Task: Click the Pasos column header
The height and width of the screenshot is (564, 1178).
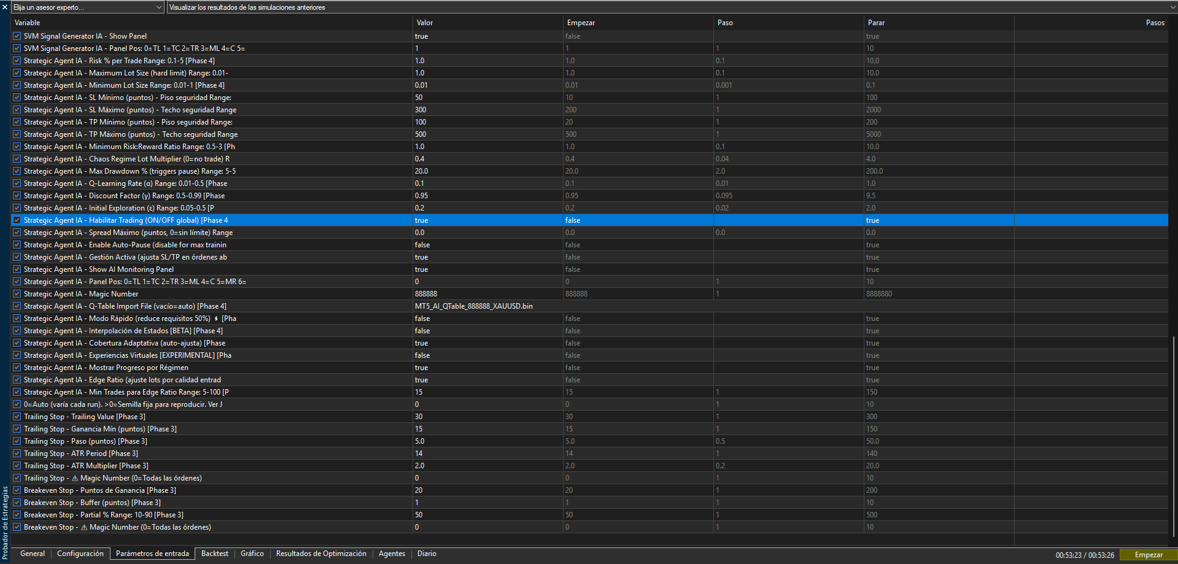Action: point(1155,23)
